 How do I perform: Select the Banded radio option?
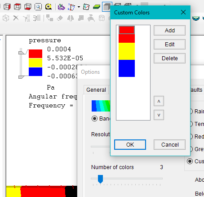pos(94,119)
